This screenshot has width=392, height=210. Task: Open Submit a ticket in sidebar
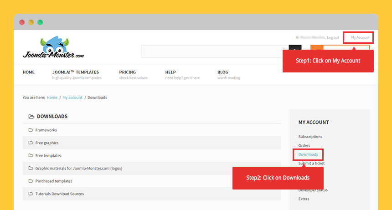click(311, 163)
